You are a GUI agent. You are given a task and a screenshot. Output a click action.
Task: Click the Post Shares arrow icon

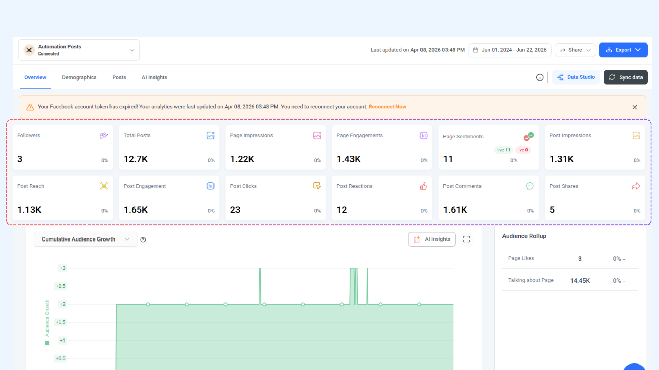pos(636,186)
